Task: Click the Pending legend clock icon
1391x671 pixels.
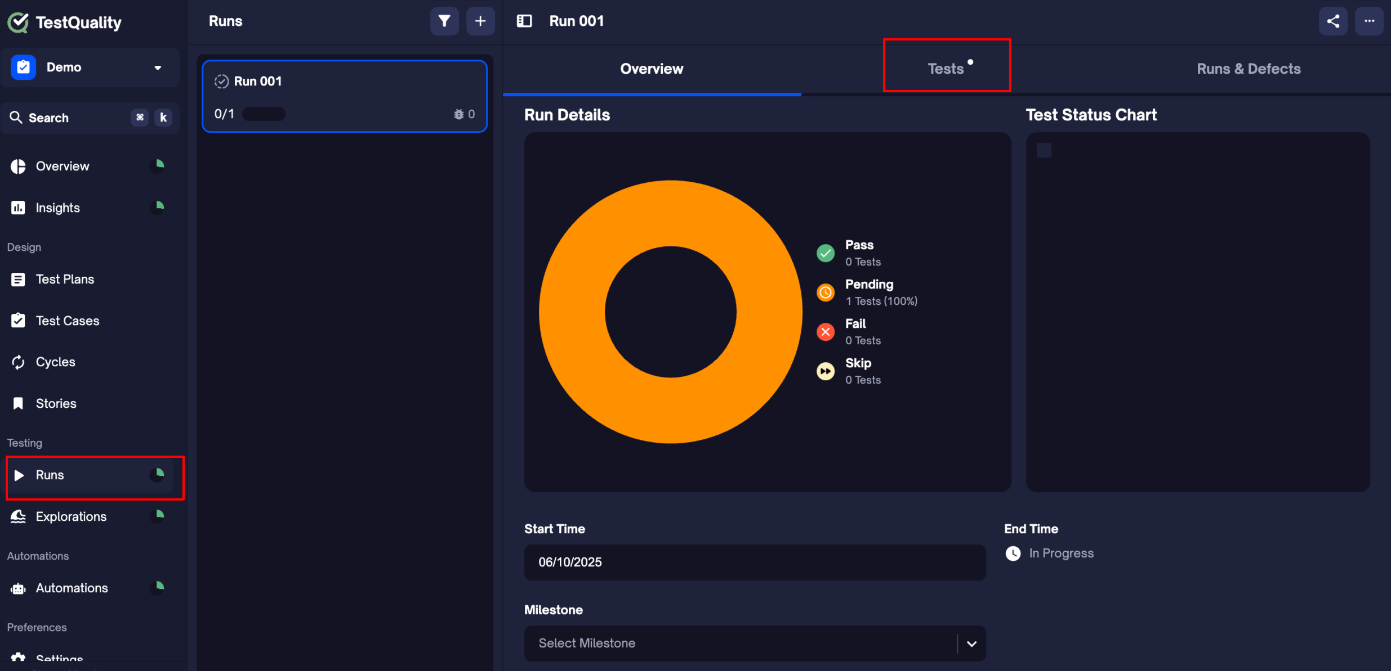Action: coord(826,292)
